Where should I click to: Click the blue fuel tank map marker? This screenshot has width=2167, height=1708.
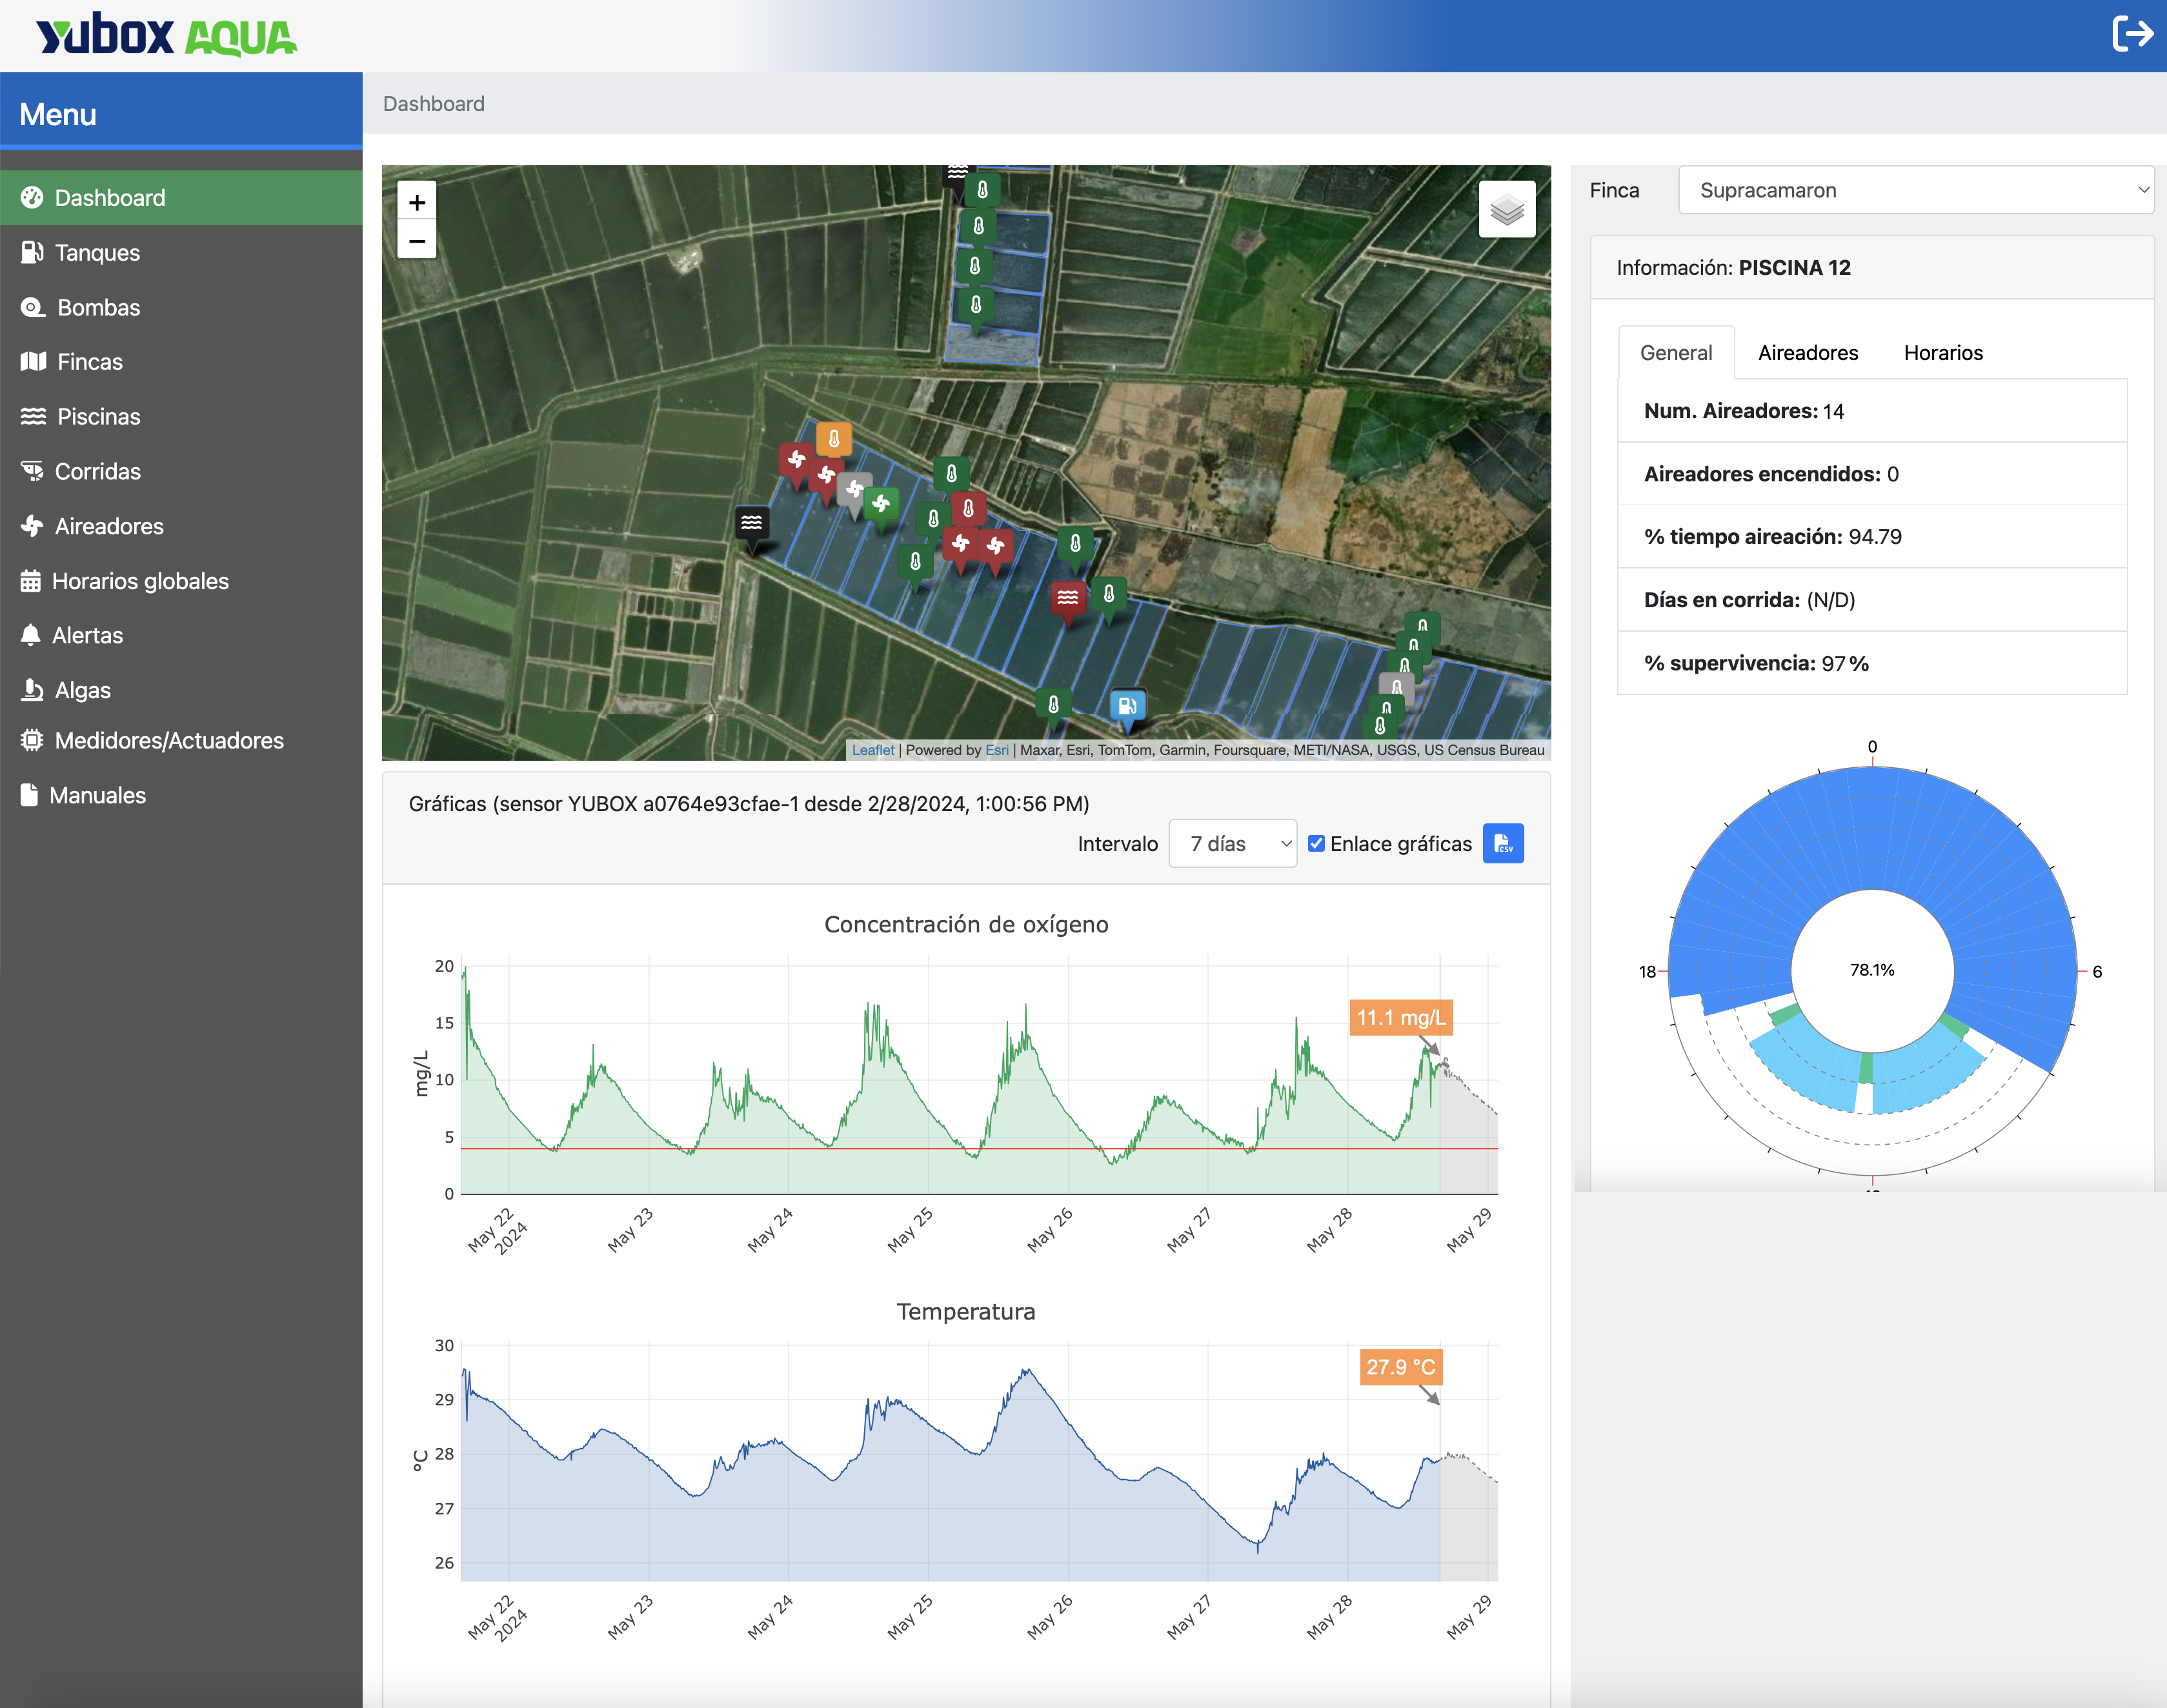point(1127,704)
